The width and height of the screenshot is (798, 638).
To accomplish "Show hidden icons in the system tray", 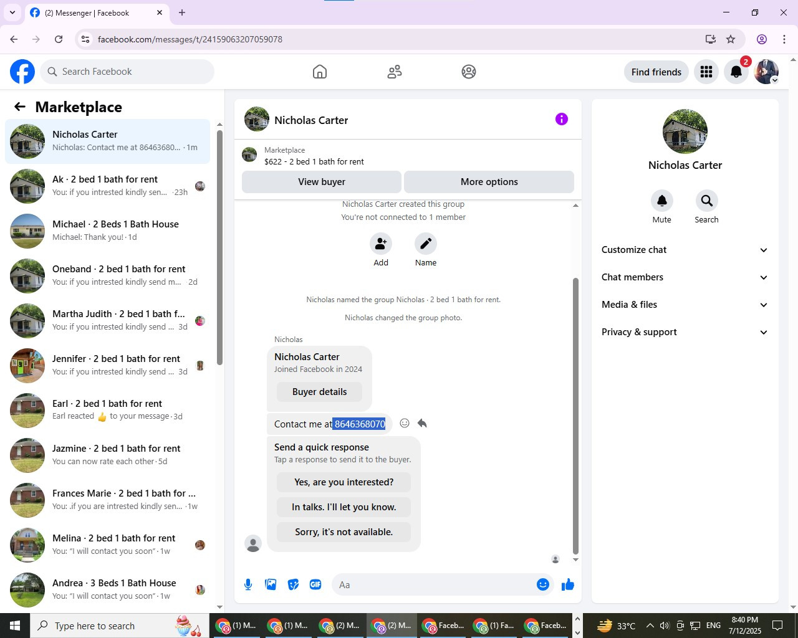I will click(650, 626).
